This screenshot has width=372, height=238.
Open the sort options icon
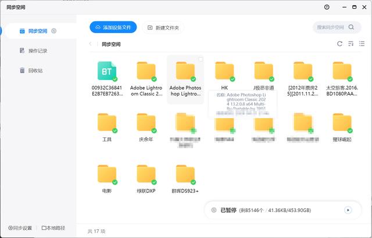[x=350, y=44]
